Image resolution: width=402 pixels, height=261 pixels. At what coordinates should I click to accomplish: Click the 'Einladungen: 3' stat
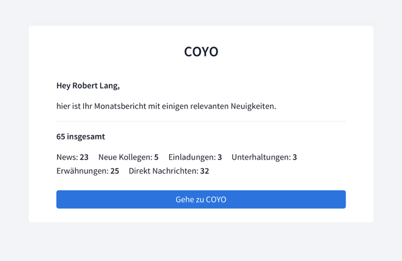click(195, 157)
